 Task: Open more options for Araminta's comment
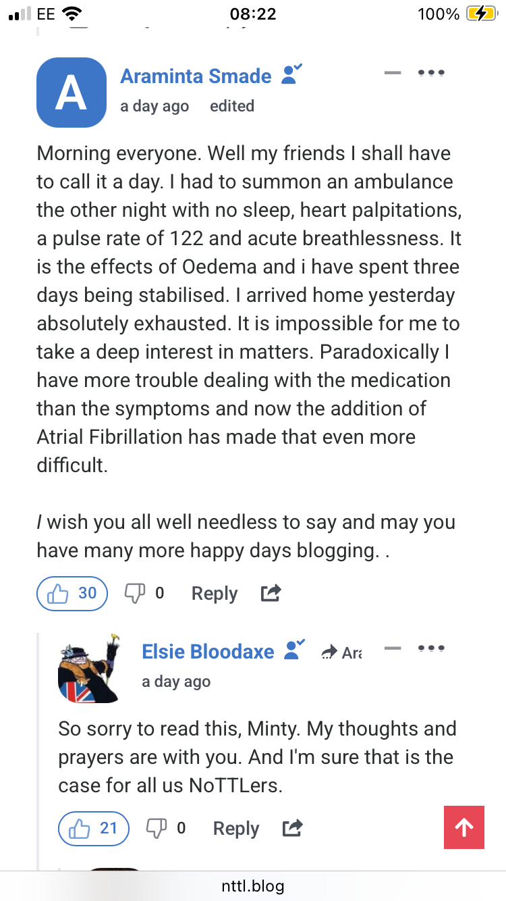pos(431,73)
